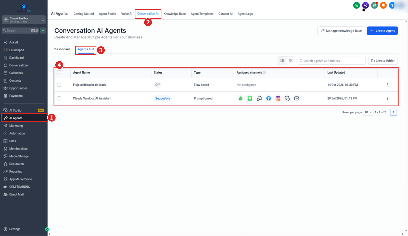Viewport: 408px width, 236px height.
Task: Collapse the sidebar with the green arrow
Action: tap(47, 229)
